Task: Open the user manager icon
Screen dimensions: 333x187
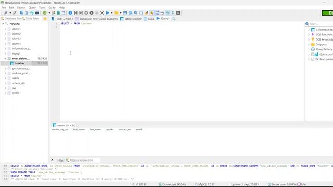Action: (53, 13)
